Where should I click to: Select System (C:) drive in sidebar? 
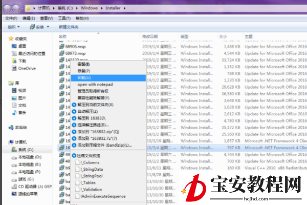pyautogui.click(x=23, y=150)
